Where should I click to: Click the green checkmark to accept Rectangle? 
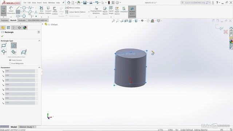(x=2, y=36)
